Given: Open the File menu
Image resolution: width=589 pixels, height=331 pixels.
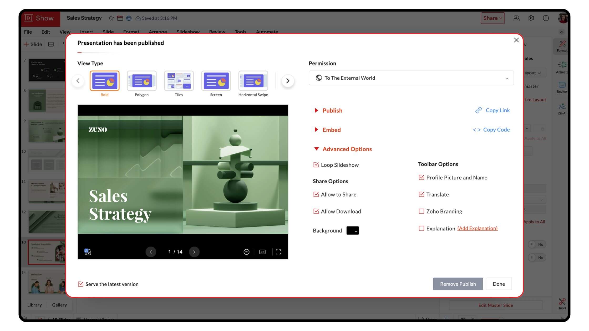Looking at the screenshot, I should [28, 32].
